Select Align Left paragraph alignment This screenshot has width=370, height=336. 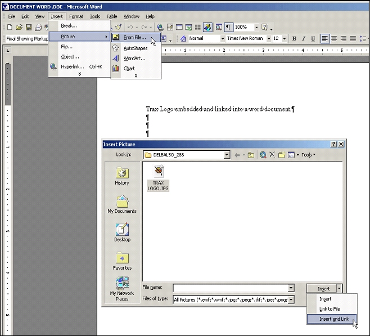(x=324, y=38)
